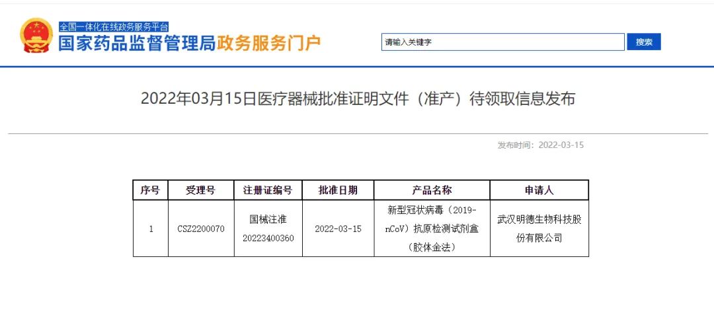The width and height of the screenshot is (714, 317).
Task: Click the applicant 武汉明德生物科技股份有限公司 cell
Action: (539, 229)
